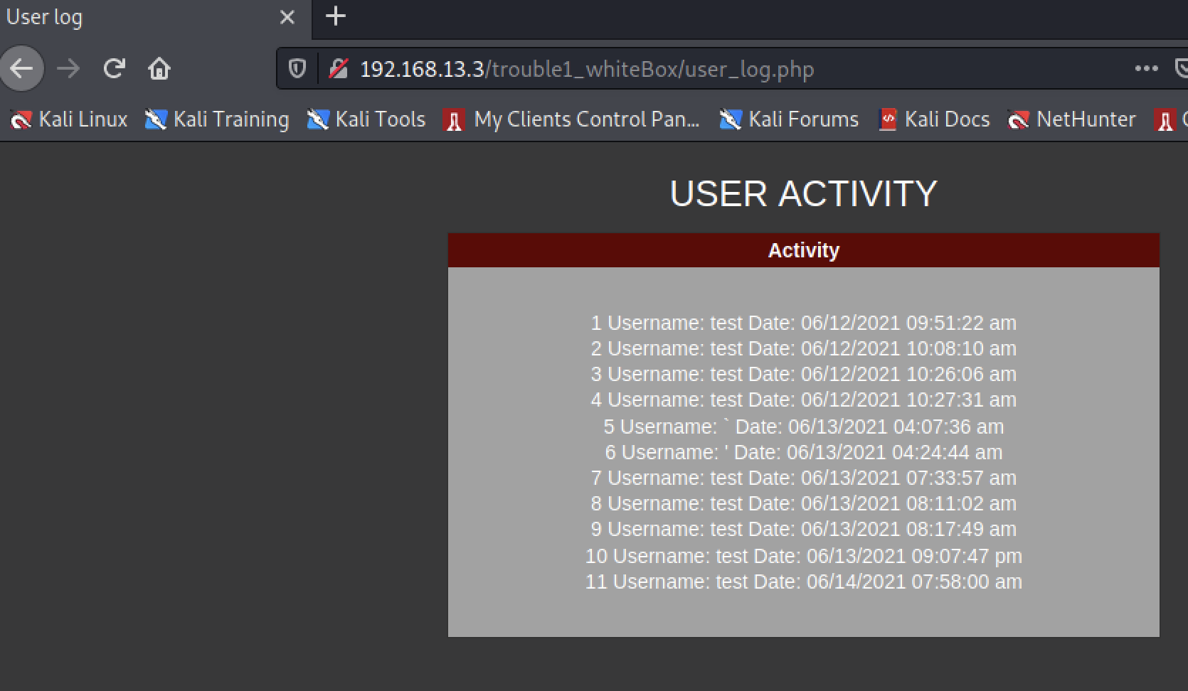Open My Clients Control Panel bookmark
This screenshot has width=1188, height=691.
572,119
